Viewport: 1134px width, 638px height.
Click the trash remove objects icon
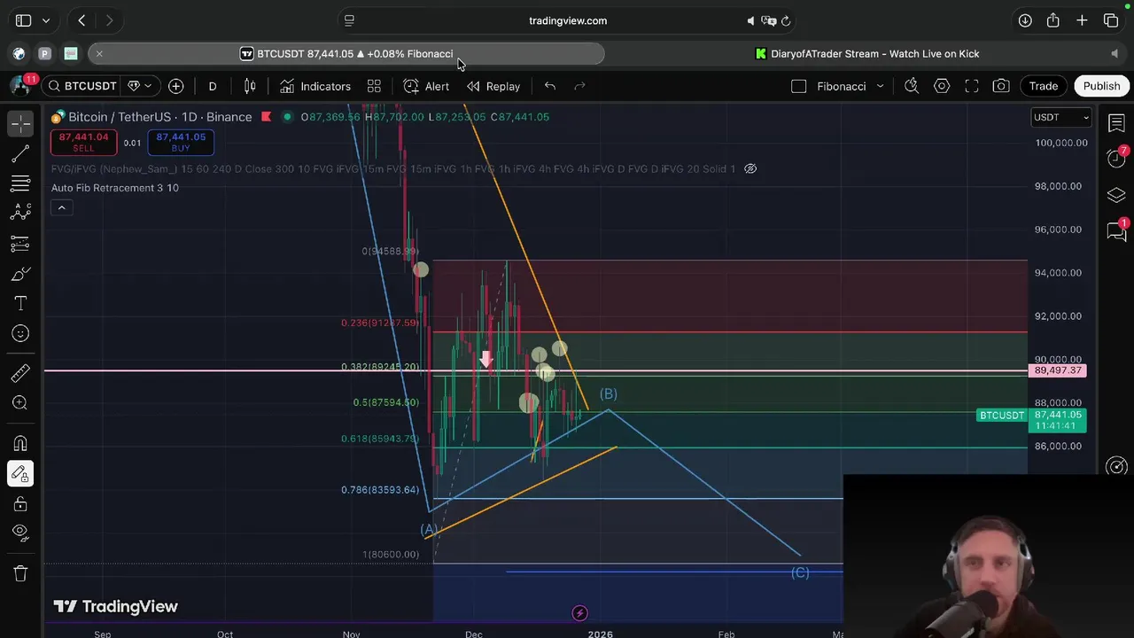click(20, 573)
